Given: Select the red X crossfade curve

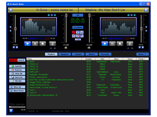Looking at the screenshot, I should (74, 32).
